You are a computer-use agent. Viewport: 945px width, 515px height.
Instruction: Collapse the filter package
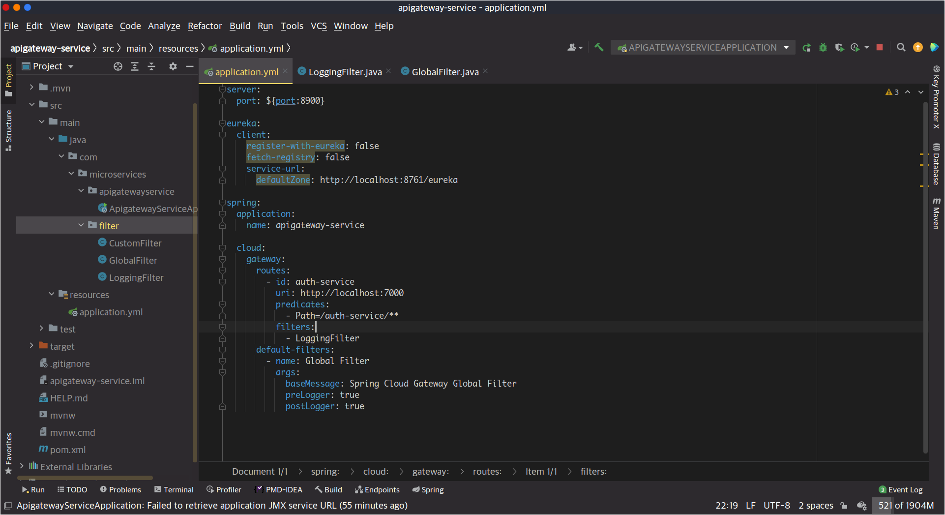81,225
